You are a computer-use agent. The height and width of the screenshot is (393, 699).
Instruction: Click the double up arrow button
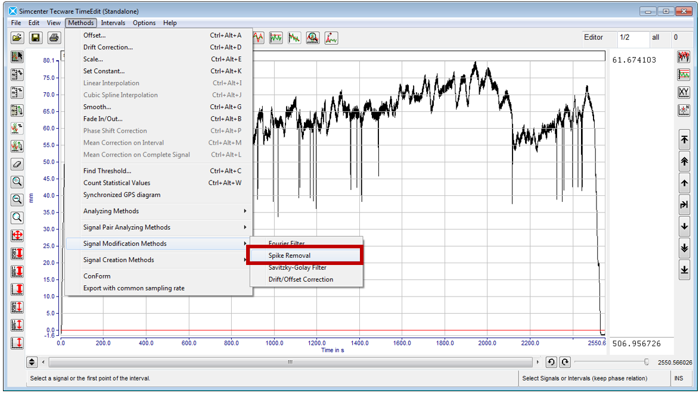684,161
